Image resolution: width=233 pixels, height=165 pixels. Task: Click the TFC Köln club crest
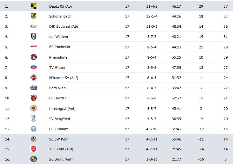[34, 149]
